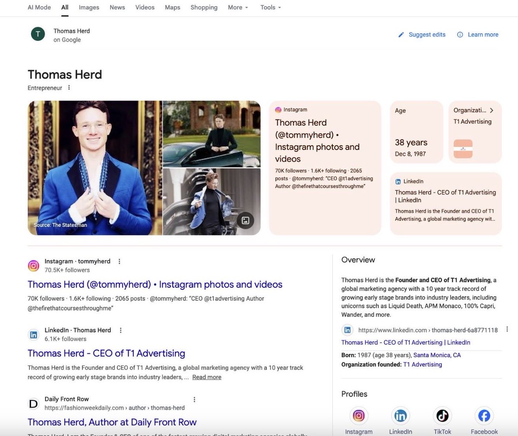
Task: Click the Overview heading
Action: [358, 260]
